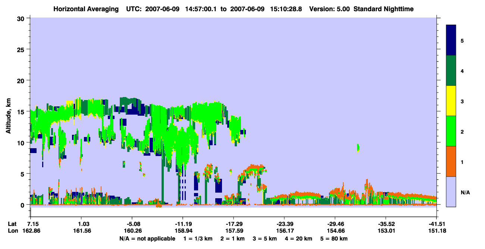Click the y-axis tick label 20
485x249 pixels.
pos(22,80)
